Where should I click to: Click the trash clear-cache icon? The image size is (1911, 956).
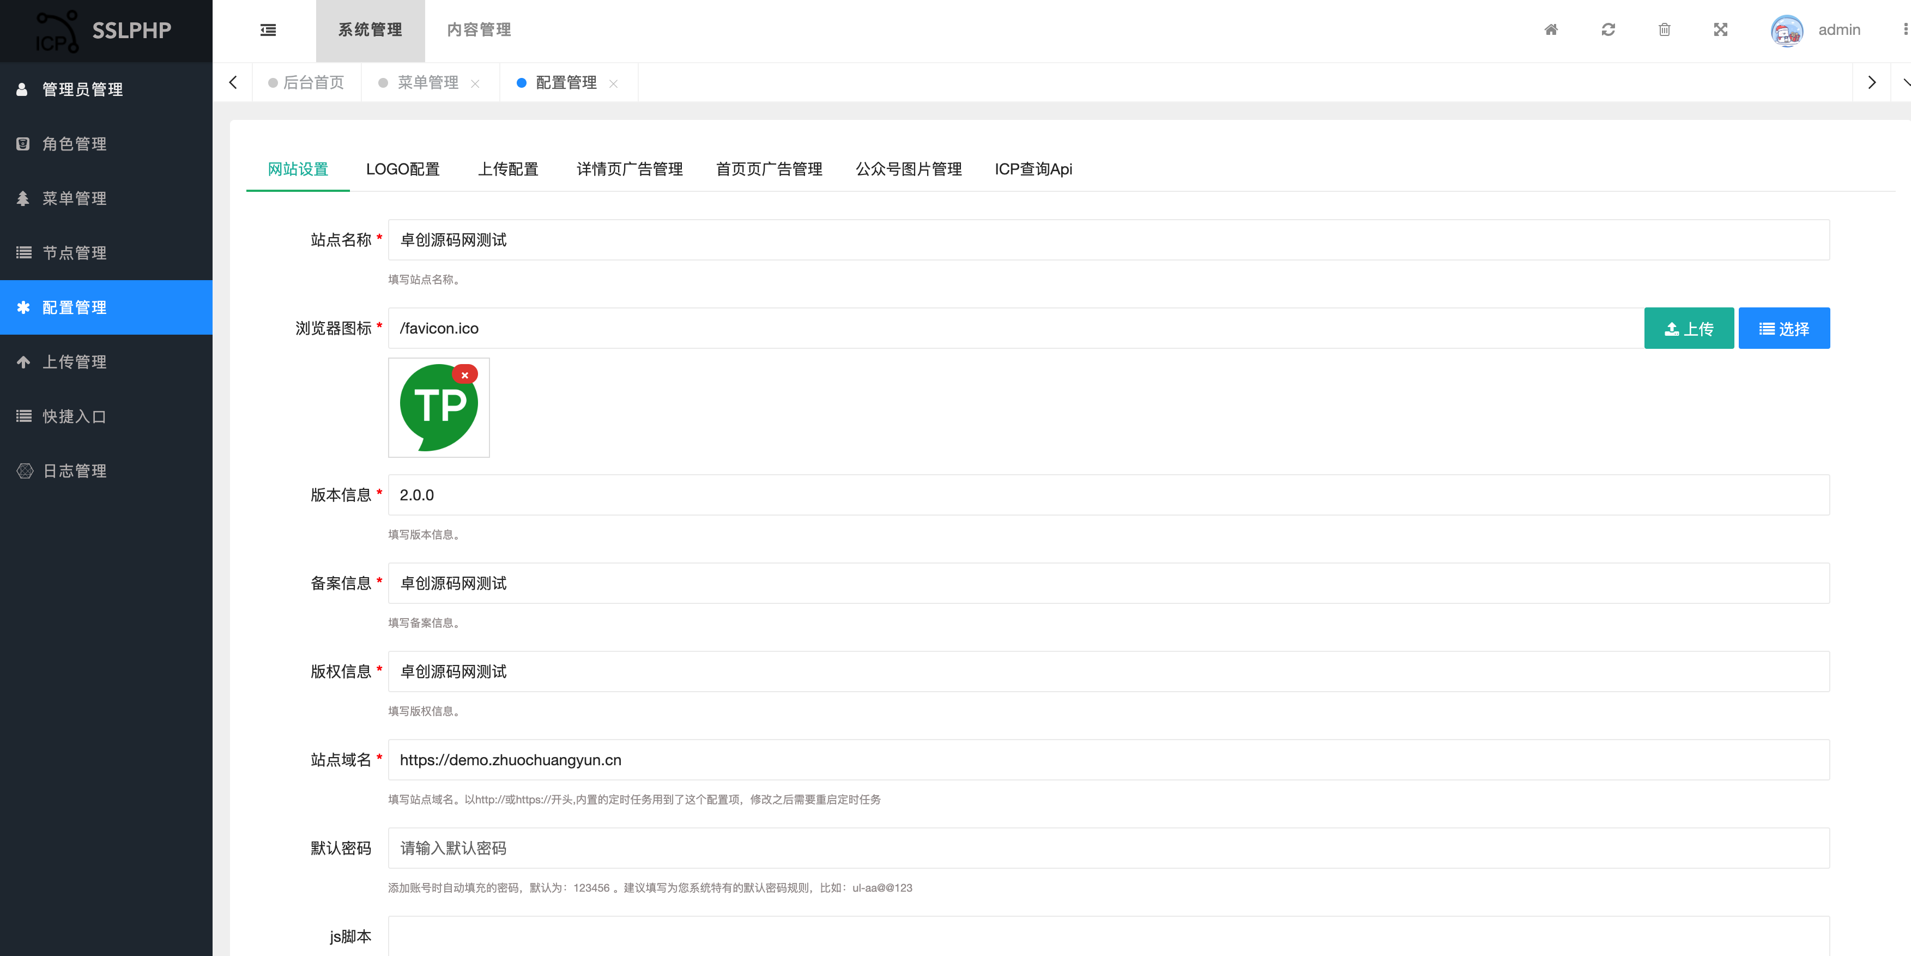click(1664, 29)
